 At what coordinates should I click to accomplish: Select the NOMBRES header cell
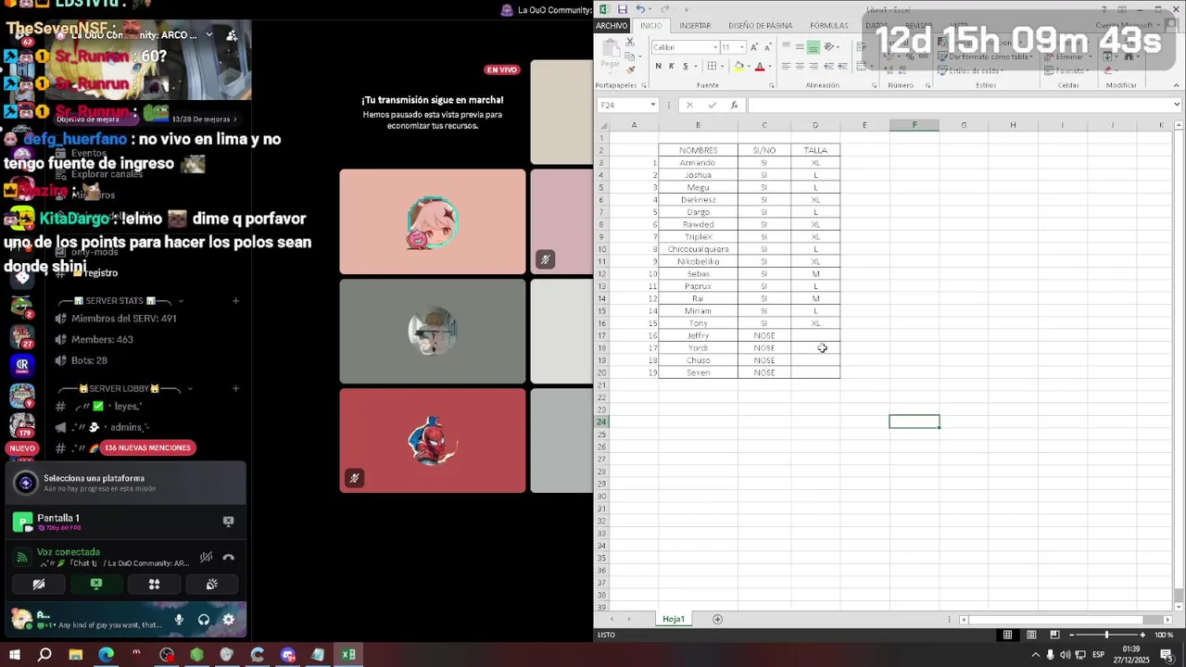[x=698, y=150]
